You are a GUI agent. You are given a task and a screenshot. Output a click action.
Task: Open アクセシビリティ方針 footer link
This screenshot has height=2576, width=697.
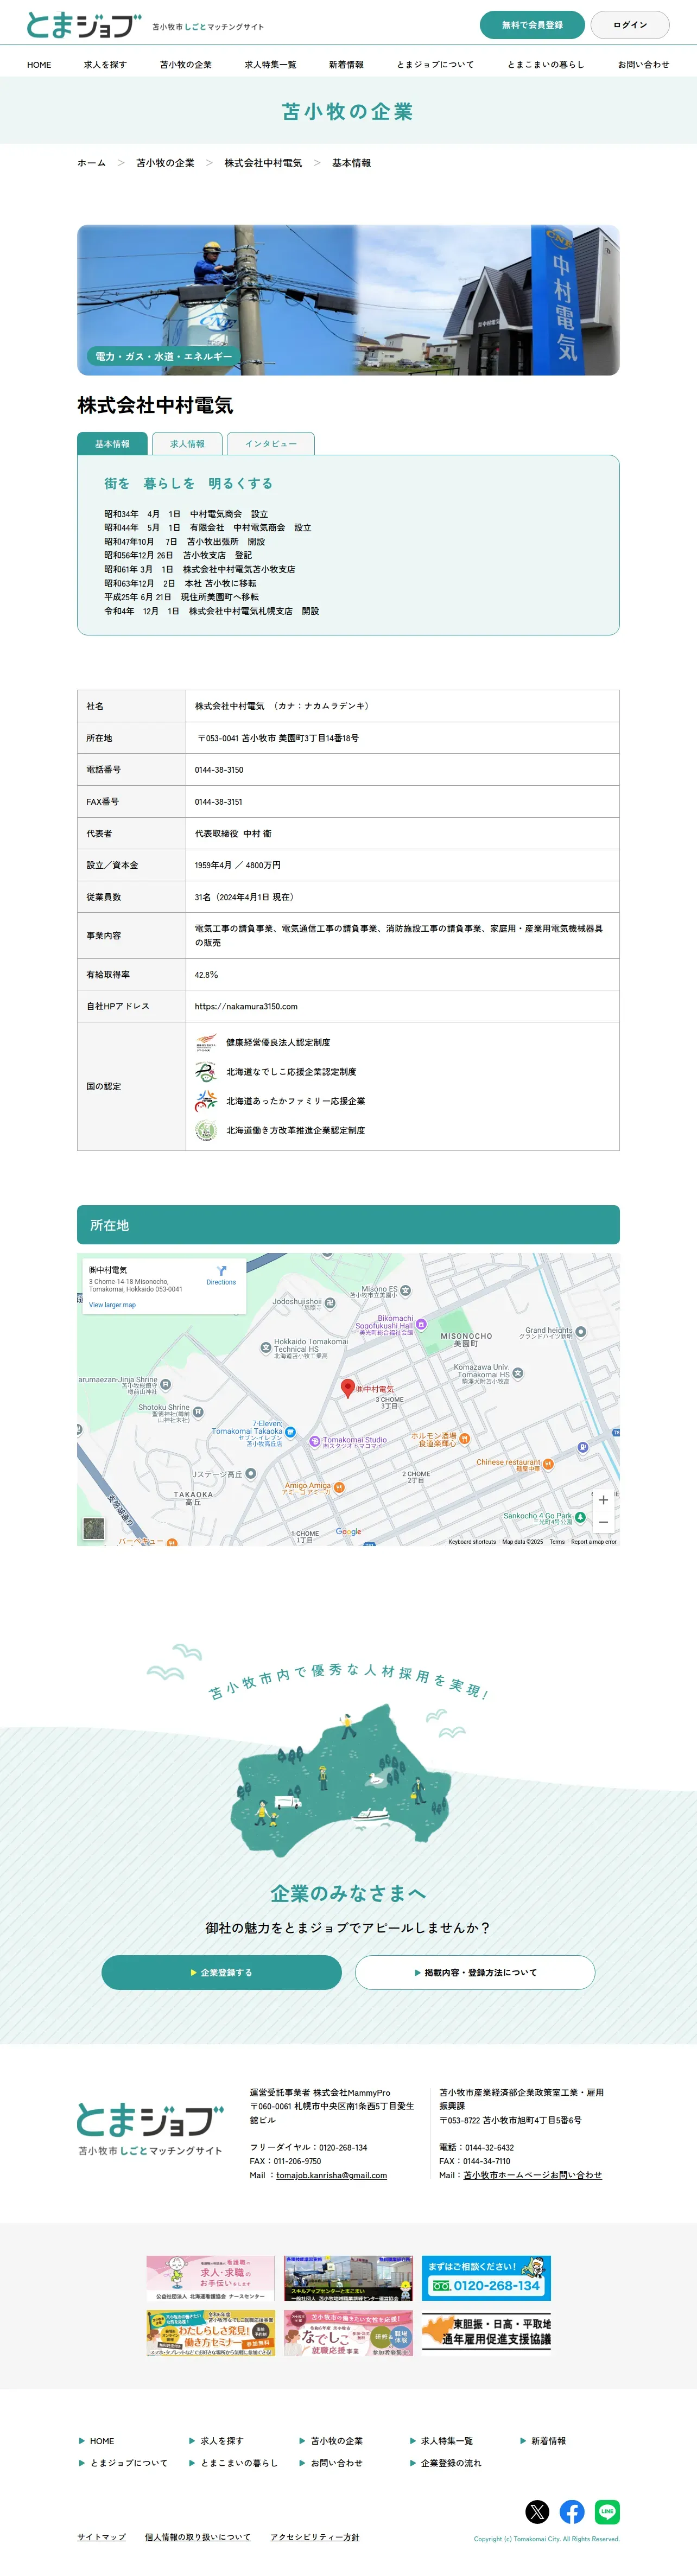pyautogui.click(x=314, y=2537)
